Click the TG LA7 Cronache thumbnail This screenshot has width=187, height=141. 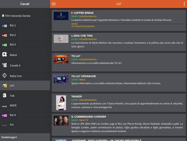point(61,79)
